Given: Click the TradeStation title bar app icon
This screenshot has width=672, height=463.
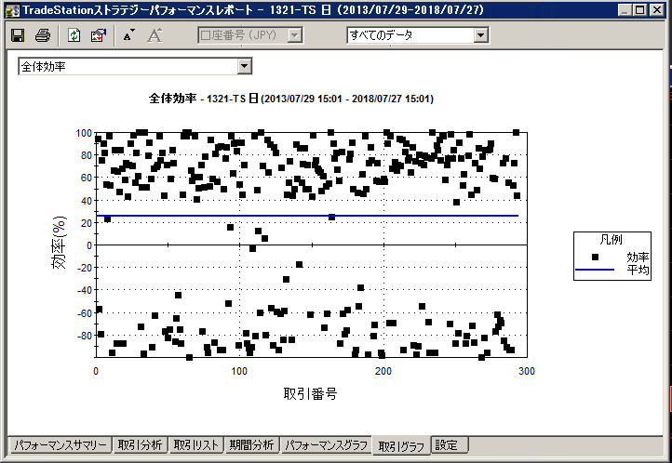Looking at the screenshot, I should coord(12,10).
